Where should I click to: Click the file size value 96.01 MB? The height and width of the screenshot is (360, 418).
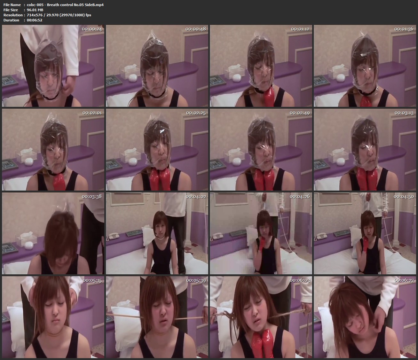(x=35, y=10)
